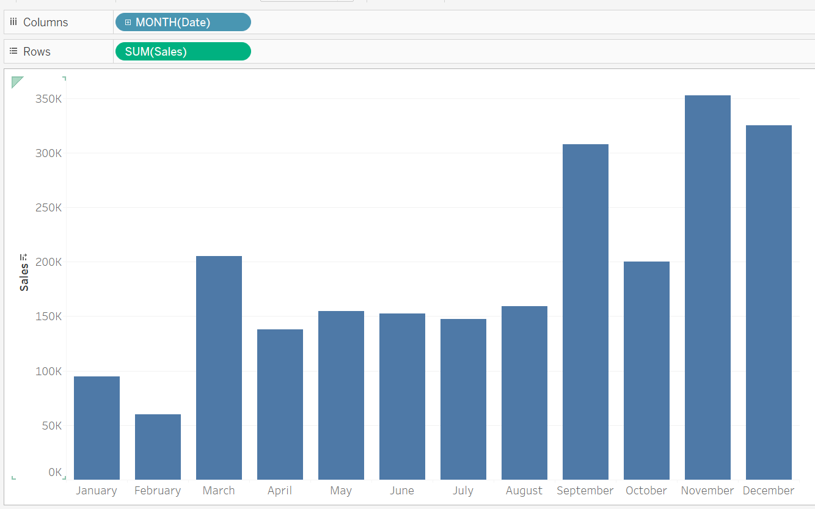Click the March axis label
This screenshot has width=815, height=509.
tap(218, 490)
